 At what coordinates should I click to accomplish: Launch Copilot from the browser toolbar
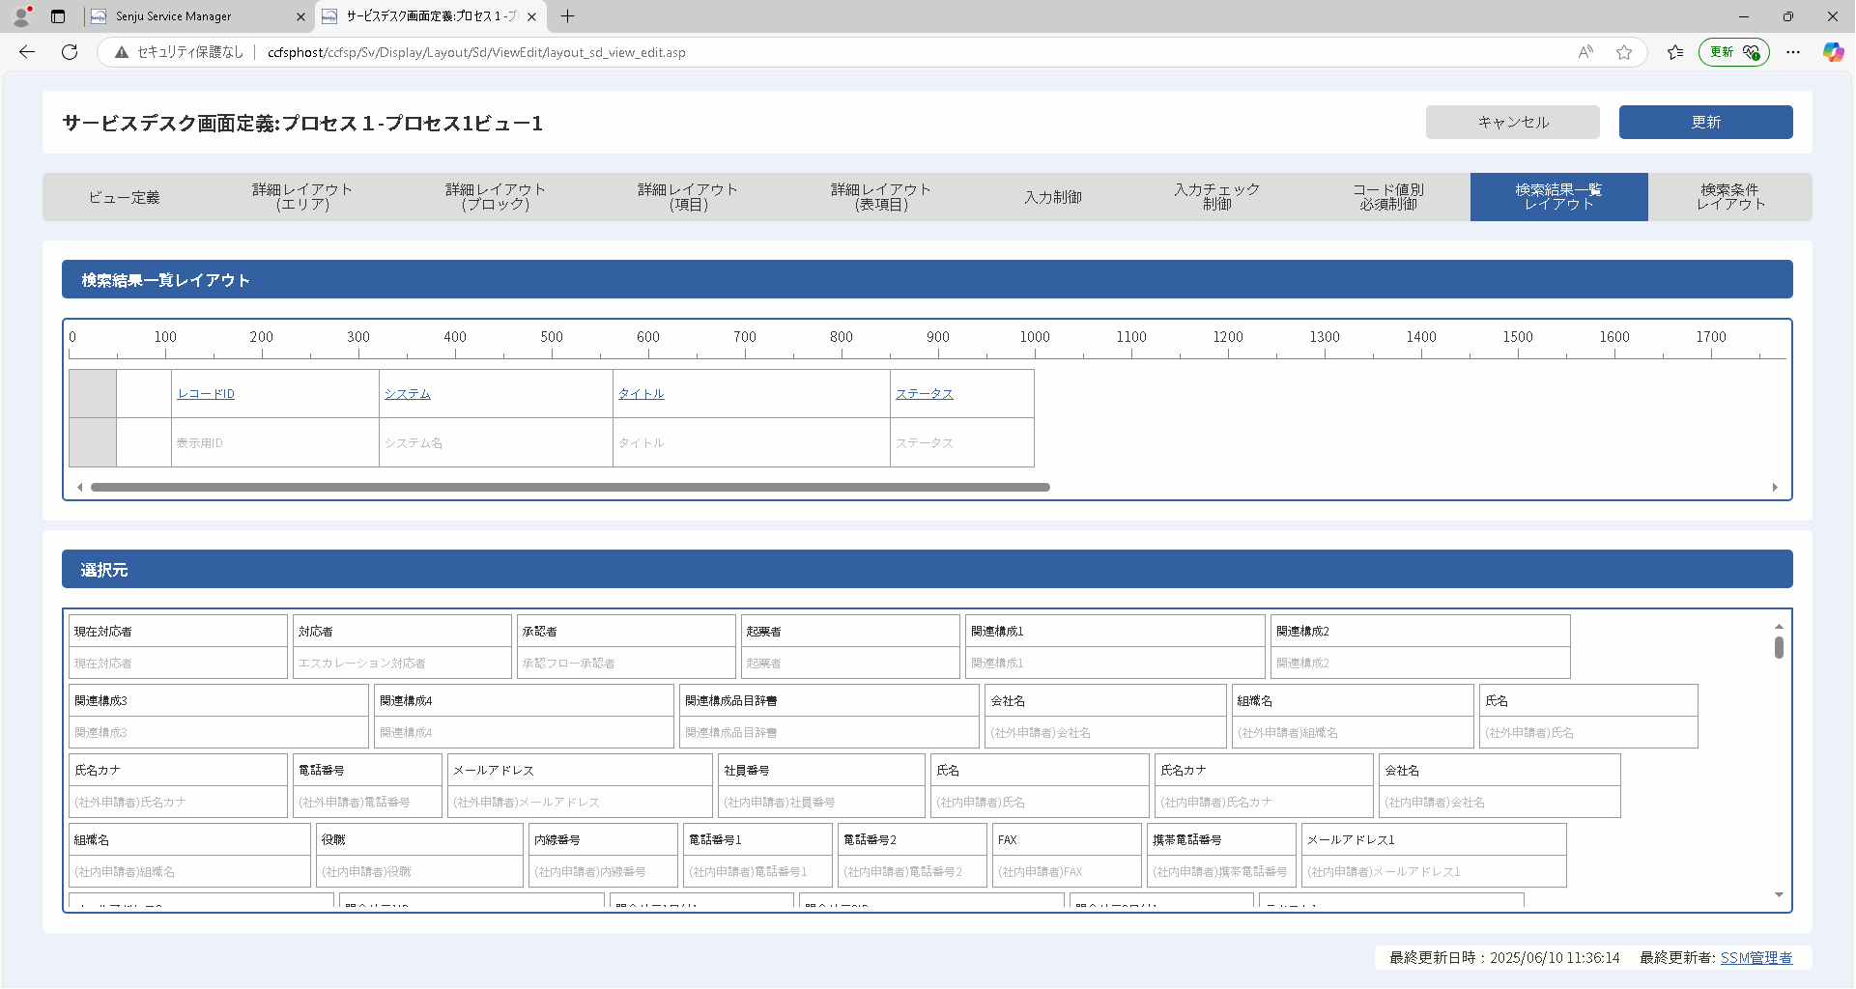pos(1833,52)
